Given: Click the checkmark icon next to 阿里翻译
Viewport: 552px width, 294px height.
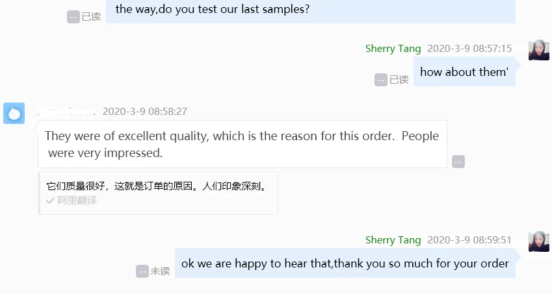Looking at the screenshot, I should (x=50, y=201).
